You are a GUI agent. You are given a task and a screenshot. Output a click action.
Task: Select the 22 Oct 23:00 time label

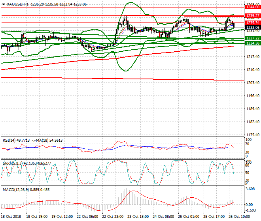pyautogui.click(x=113, y=217)
